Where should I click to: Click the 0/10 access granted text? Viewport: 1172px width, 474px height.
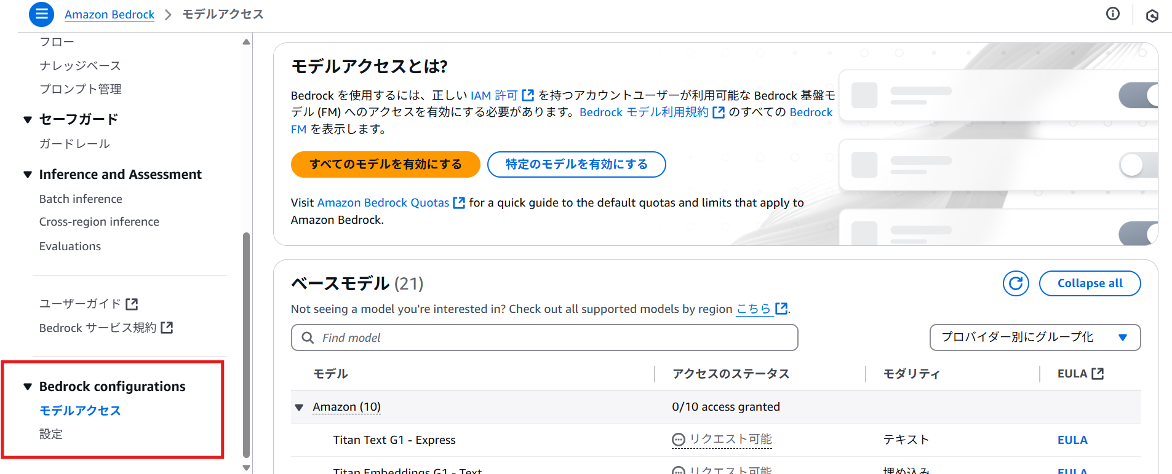coord(726,407)
